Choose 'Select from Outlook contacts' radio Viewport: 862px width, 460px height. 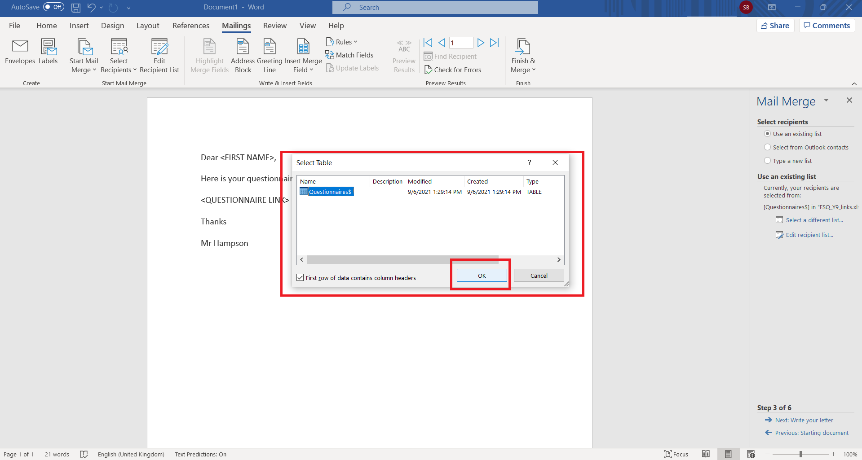[767, 147]
